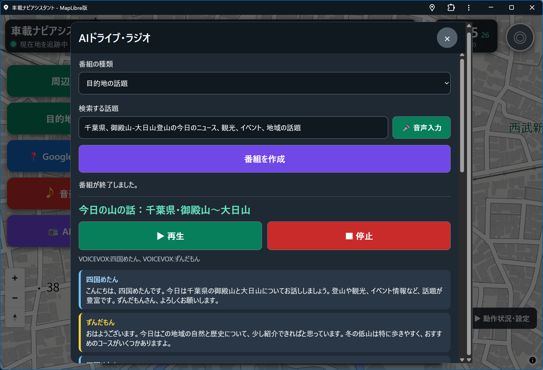543x370 pixels.
Task: Stop playback with 停止 button
Action: [x=359, y=236]
